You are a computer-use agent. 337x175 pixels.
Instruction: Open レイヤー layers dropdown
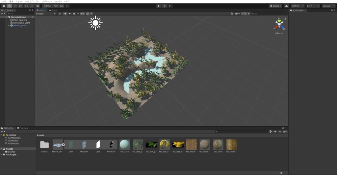(x=313, y=6)
